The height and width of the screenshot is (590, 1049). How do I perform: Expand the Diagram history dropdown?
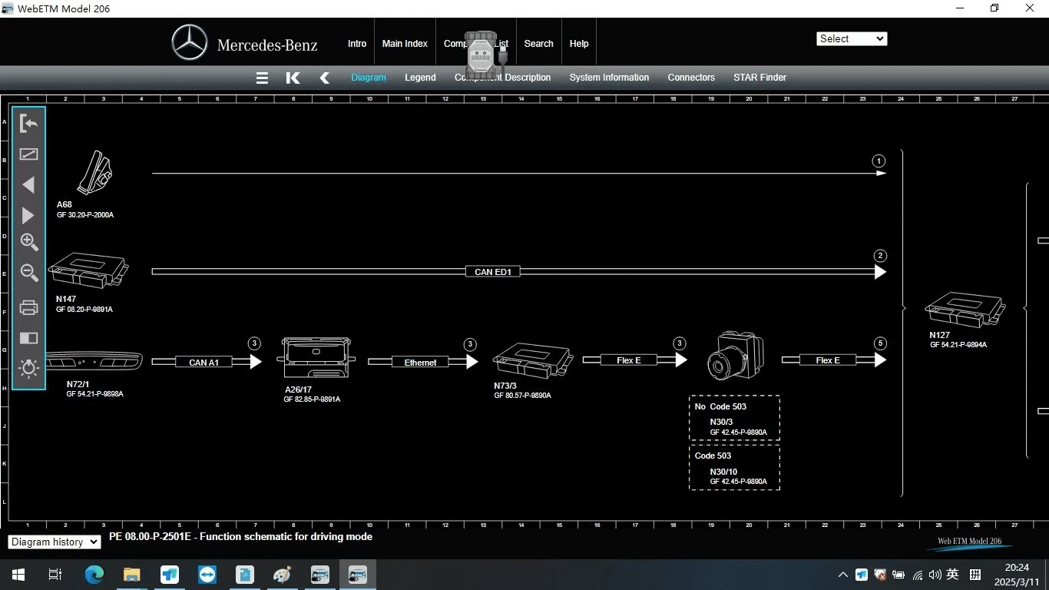(55, 542)
